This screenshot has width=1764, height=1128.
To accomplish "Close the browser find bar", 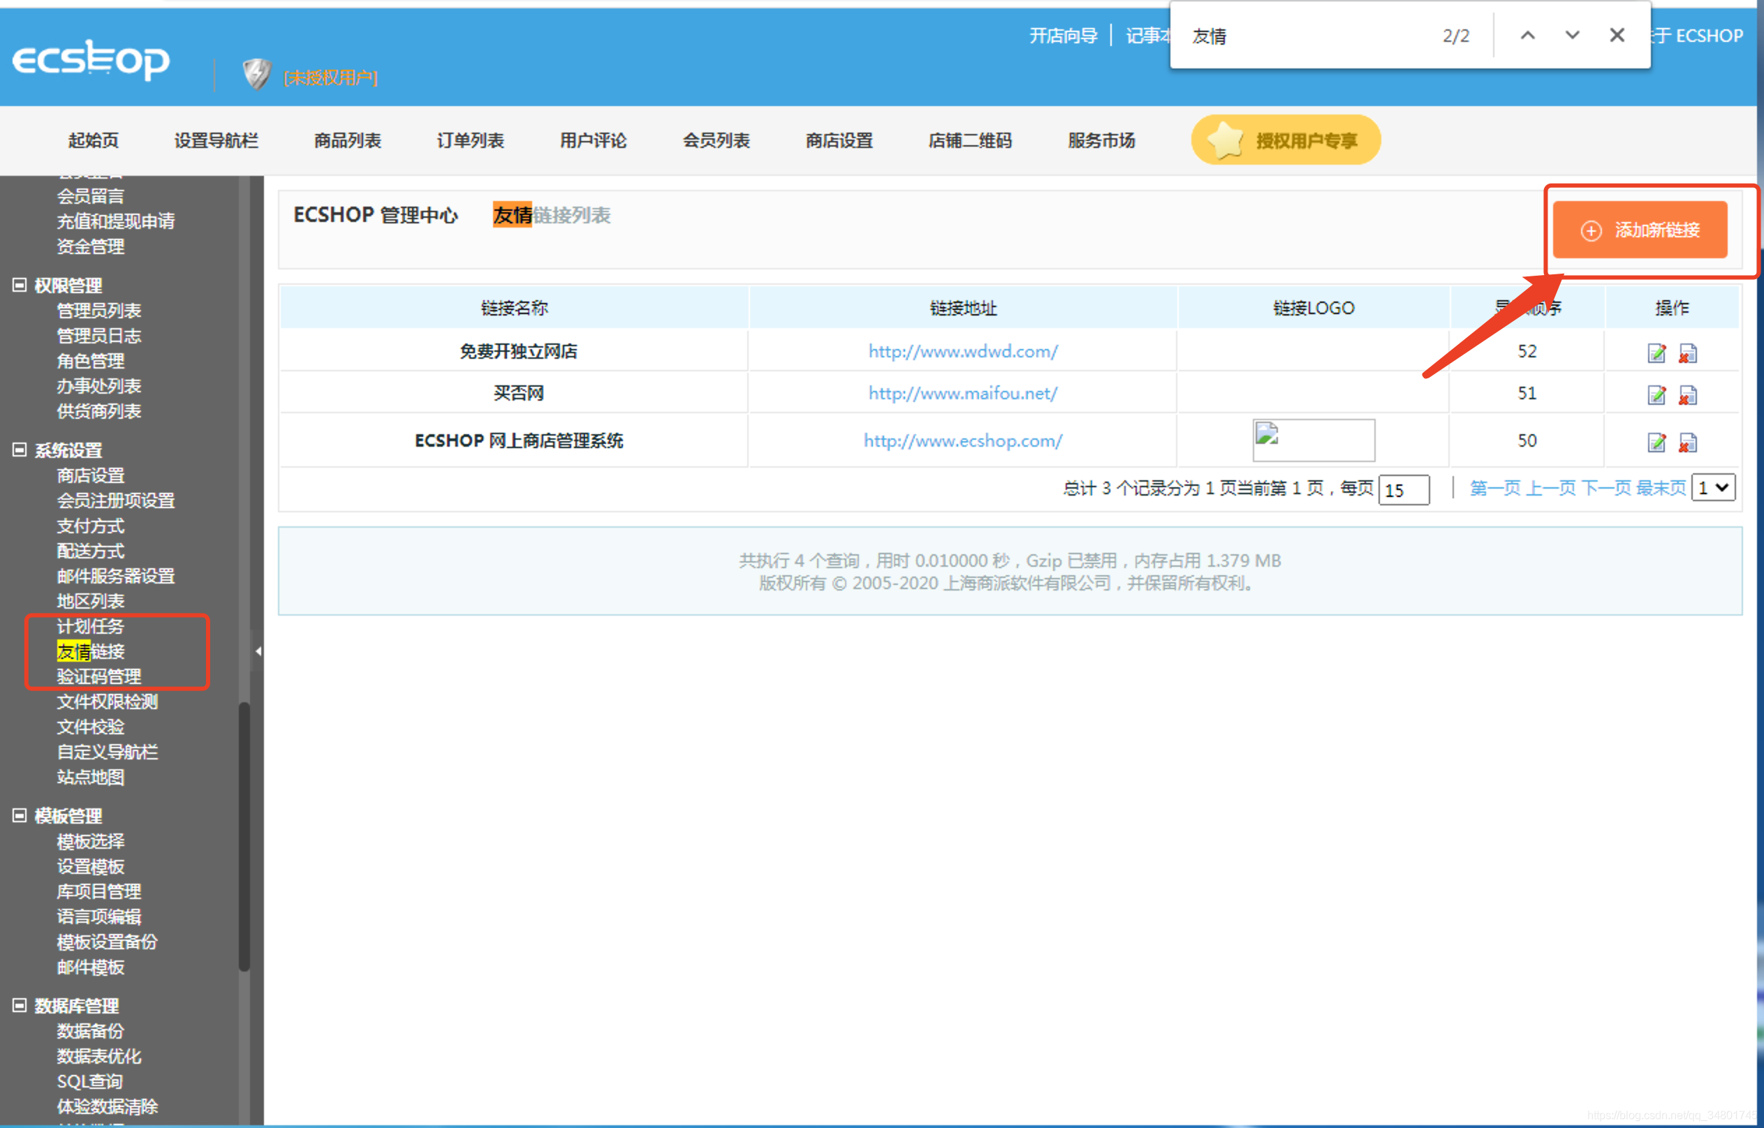I will point(1617,35).
